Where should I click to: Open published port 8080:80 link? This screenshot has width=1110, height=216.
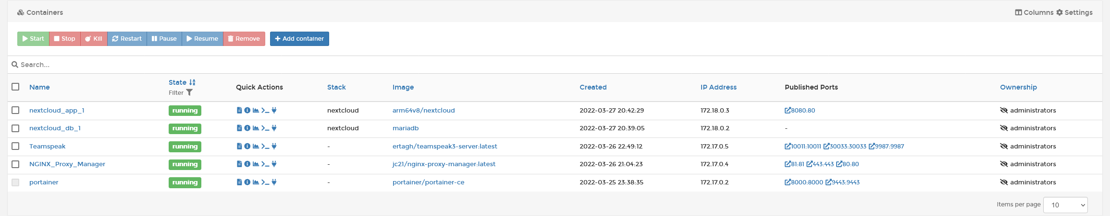[800, 111]
